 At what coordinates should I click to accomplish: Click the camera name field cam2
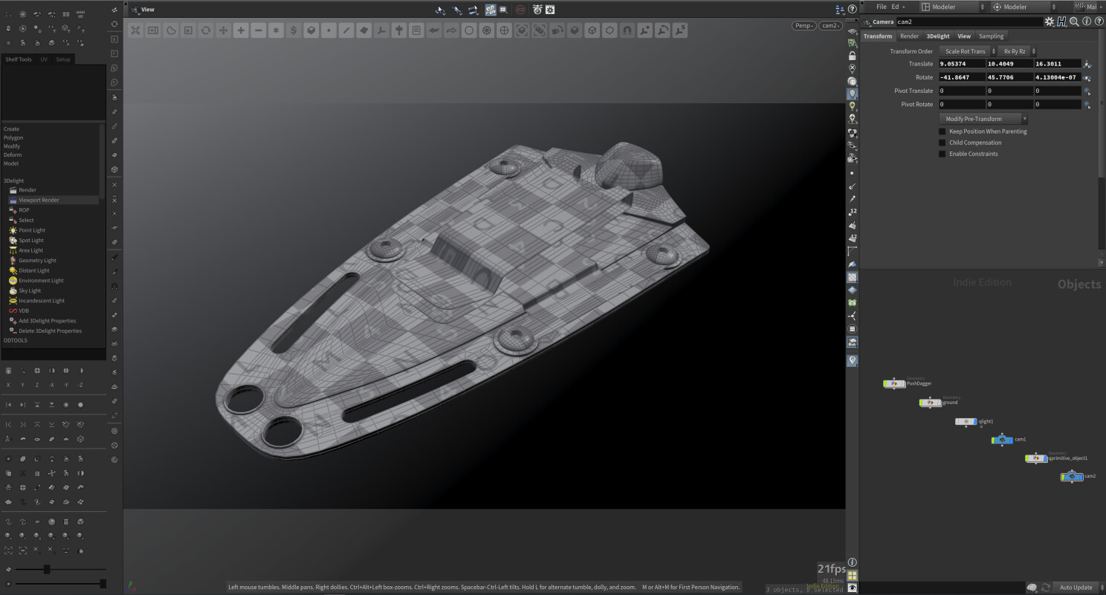(x=968, y=22)
